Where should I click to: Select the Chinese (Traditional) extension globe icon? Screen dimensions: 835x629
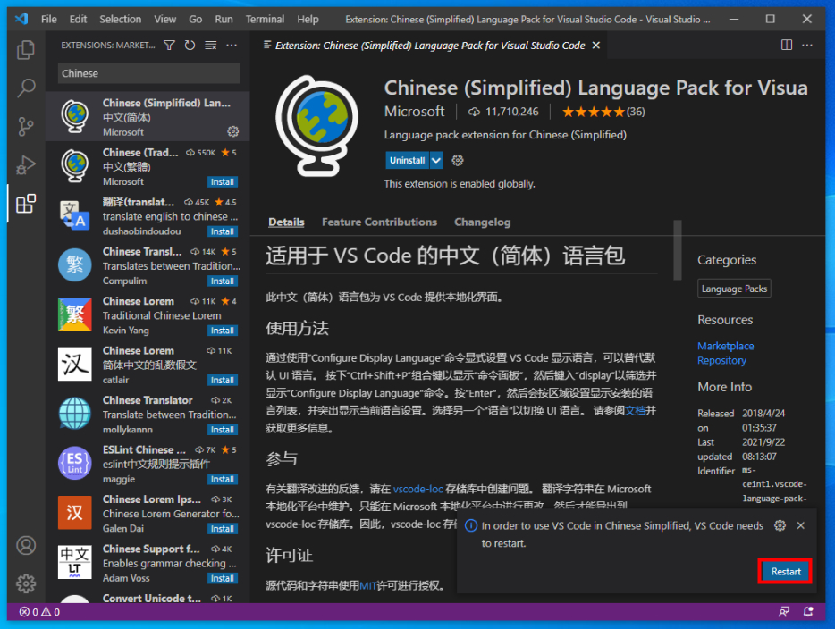74,165
